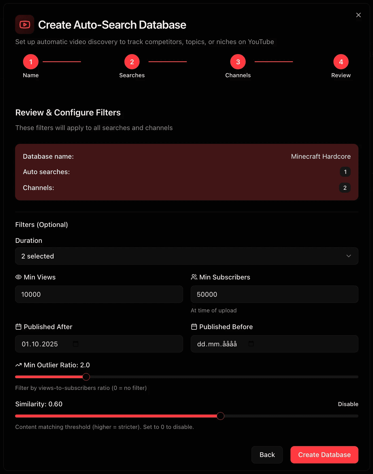Disable the Similarity filter
This screenshot has width=373, height=474.
point(348,404)
